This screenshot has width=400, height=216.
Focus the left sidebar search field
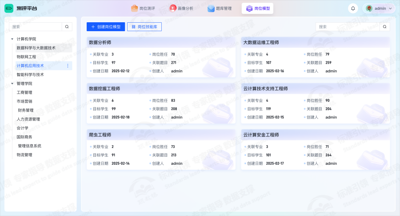click(x=36, y=27)
